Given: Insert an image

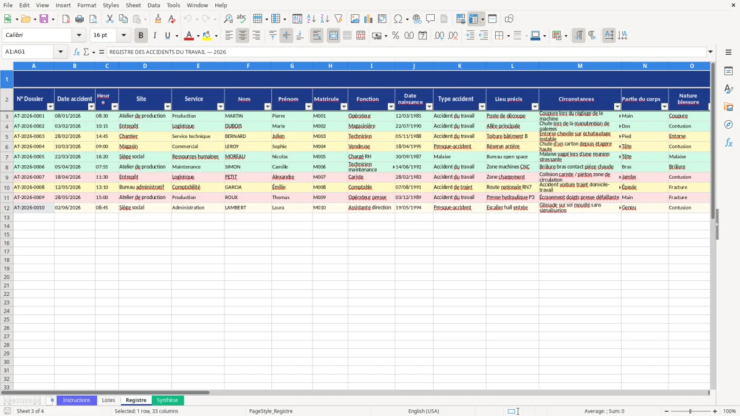Looking at the screenshot, I should coord(355,19).
